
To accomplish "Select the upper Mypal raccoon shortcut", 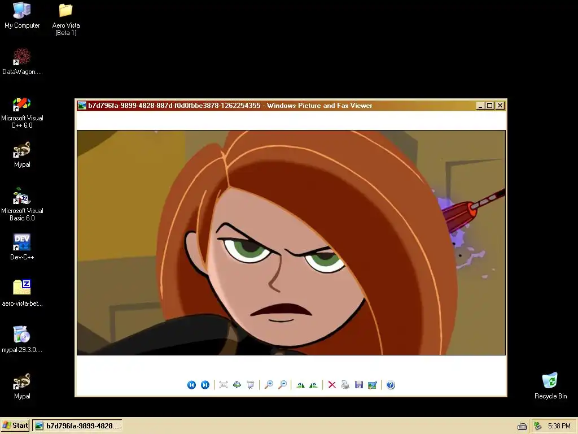I will pos(22,155).
